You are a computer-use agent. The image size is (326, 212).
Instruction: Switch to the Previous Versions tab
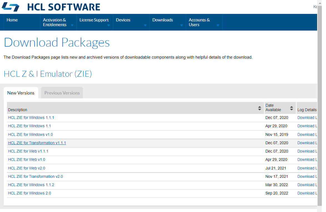tap(62, 93)
